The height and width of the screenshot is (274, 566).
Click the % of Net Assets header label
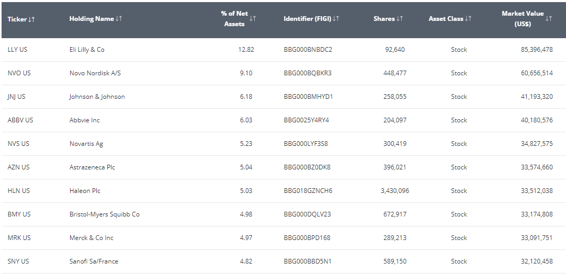234,19
